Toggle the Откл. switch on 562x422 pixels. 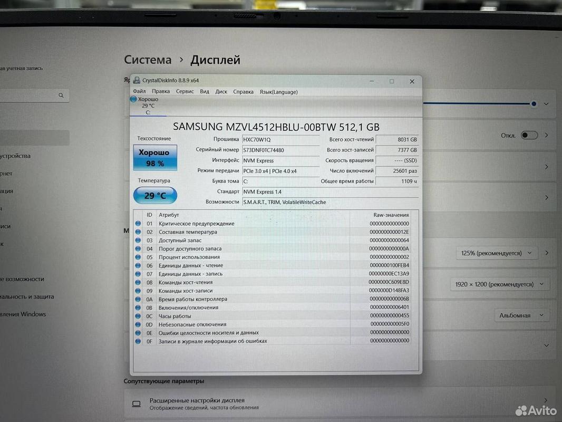529,135
